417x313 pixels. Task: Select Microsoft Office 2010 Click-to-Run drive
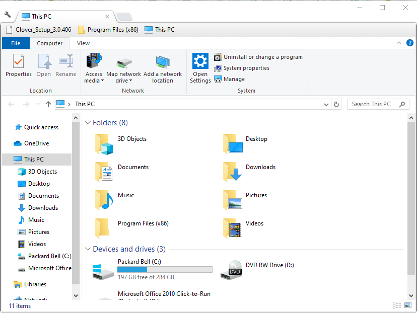164,294
